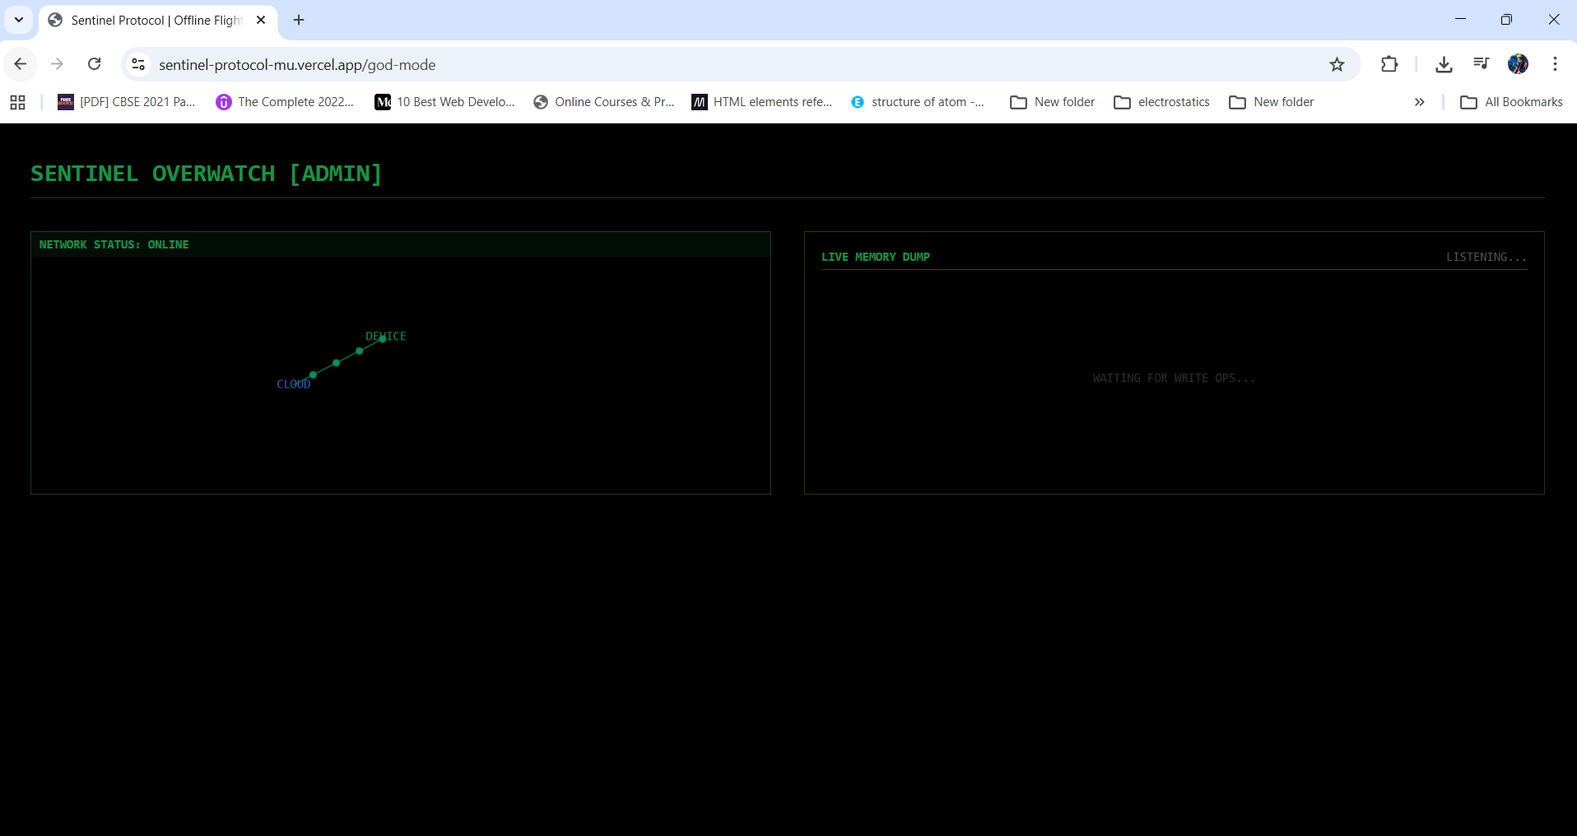
Task: Open the Downloads tray icon
Action: pos(1444,64)
